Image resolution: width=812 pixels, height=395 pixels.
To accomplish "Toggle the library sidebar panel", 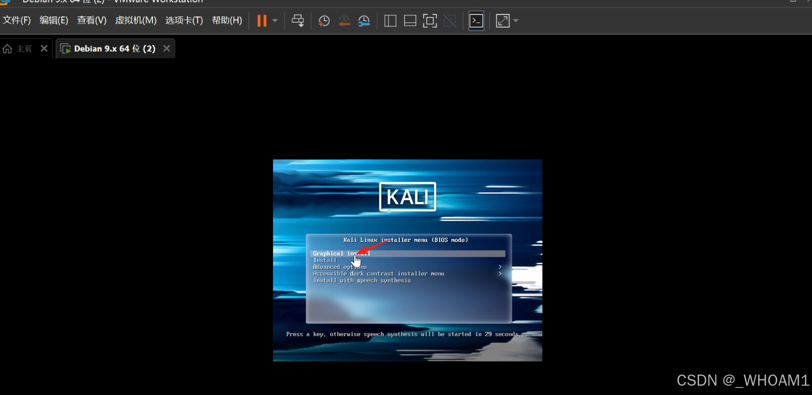I will 390,21.
